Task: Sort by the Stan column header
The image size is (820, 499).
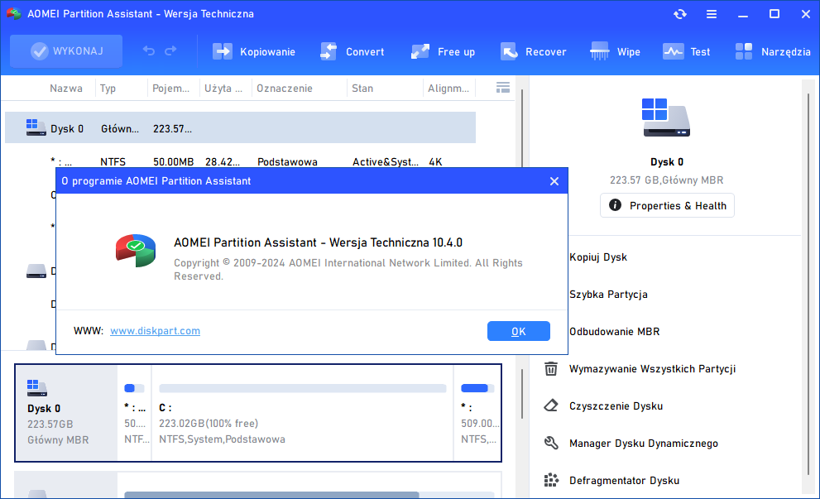Action: (x=362, y=89)
